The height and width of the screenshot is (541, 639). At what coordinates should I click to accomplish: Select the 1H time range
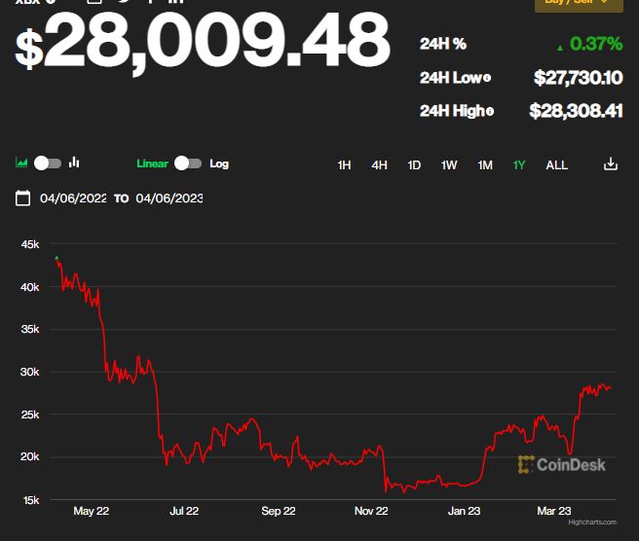point(345,164)
